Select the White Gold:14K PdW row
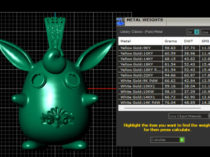This screenshot has height=157, width=210. pyautogui.click(x=164, y=102)
